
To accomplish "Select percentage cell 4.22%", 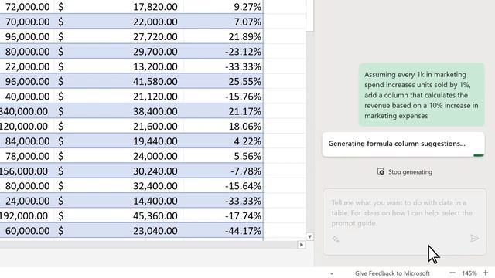I will (224, 141).
